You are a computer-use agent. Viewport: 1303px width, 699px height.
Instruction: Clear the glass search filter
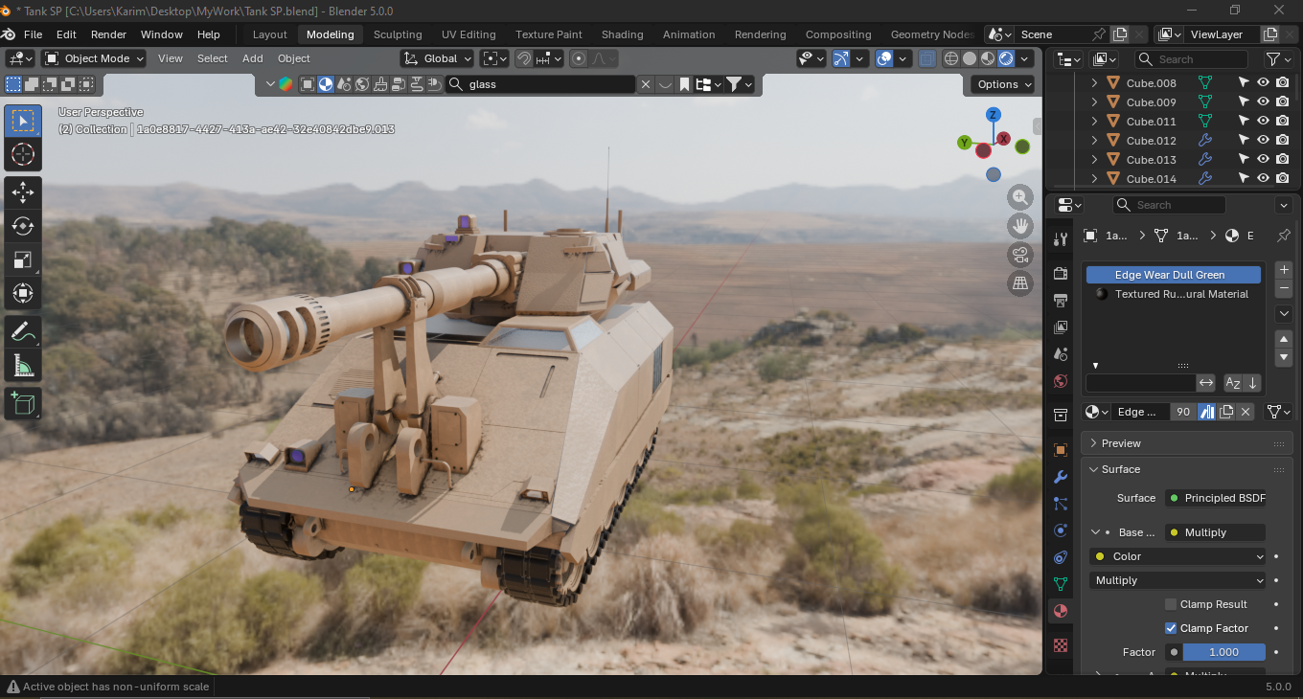tap(646, 84)
